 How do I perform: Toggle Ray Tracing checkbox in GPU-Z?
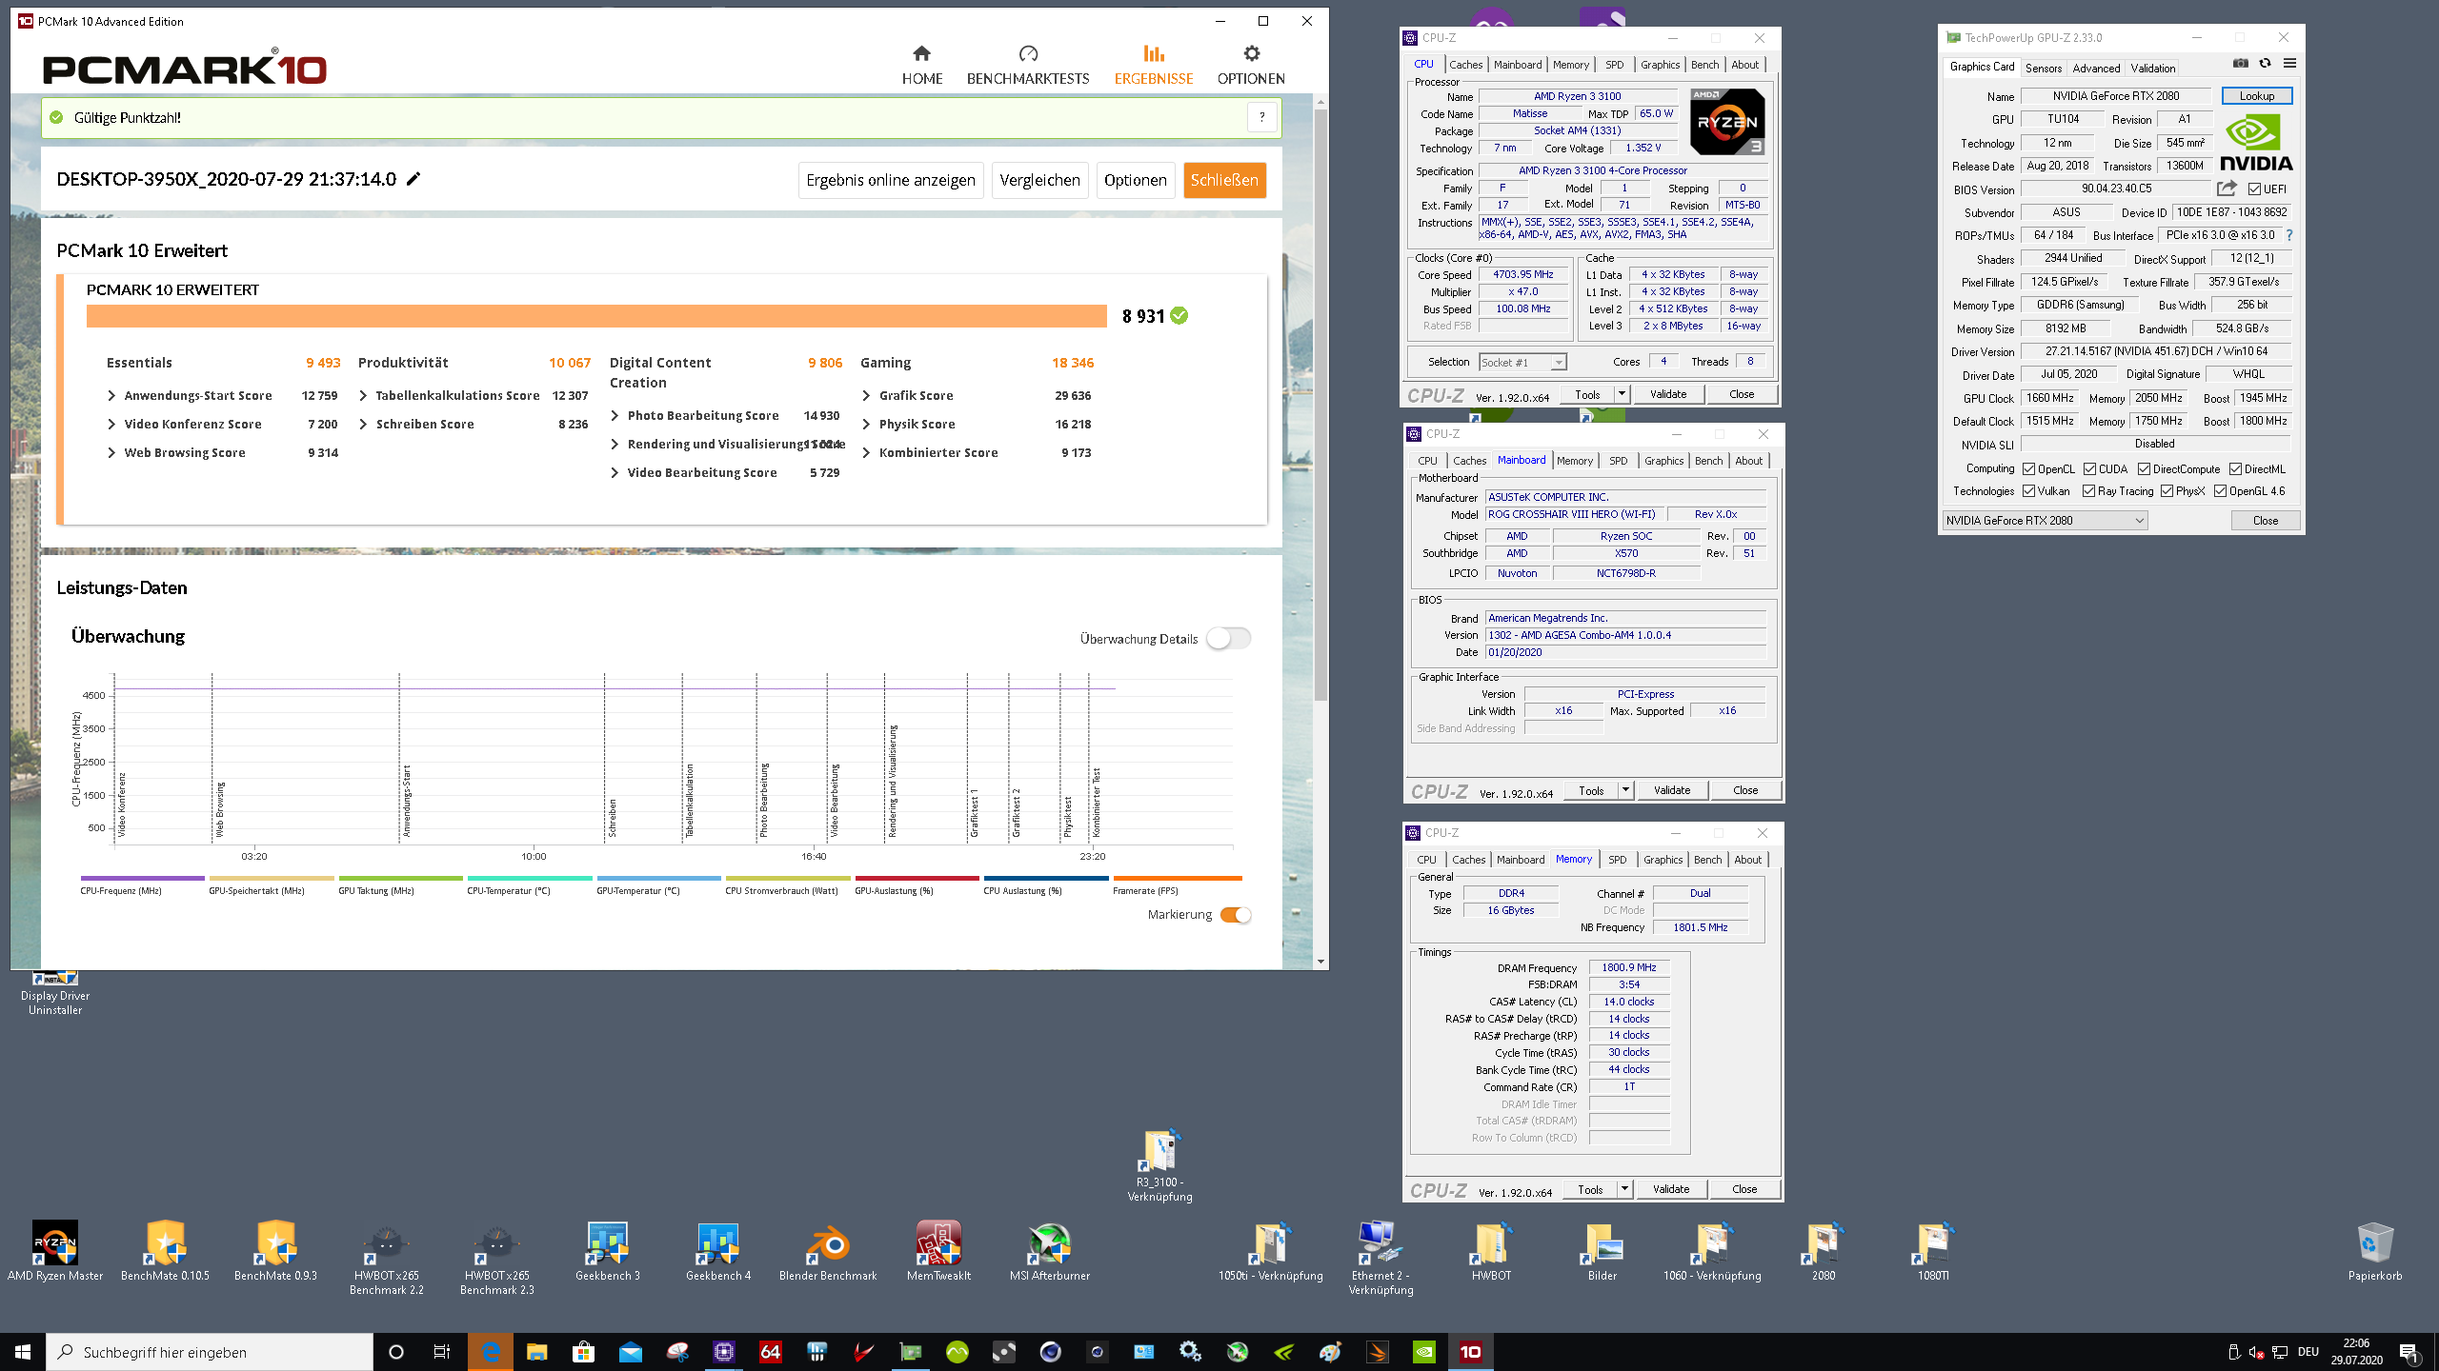click(x=2088, y=491)
